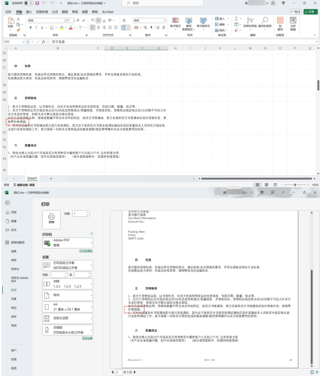The image size is (320, 378).
Task: Click the Undo arrow icon
Action: [x=44, y=3]
